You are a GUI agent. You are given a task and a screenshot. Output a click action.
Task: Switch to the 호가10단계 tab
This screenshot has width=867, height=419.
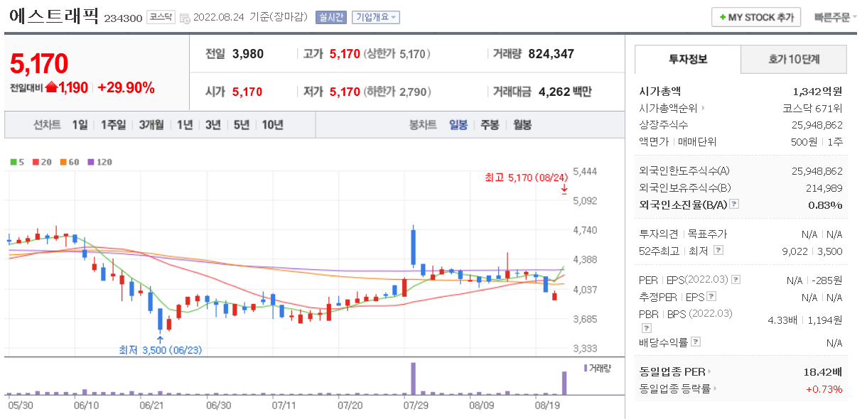coord(794,59)
